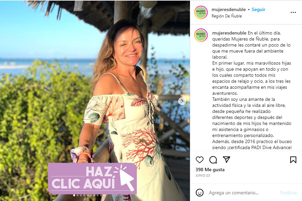Viewport: 302px width, 201px height.
Task: Open the three-dot more options menu
Action: coord(293,12)
